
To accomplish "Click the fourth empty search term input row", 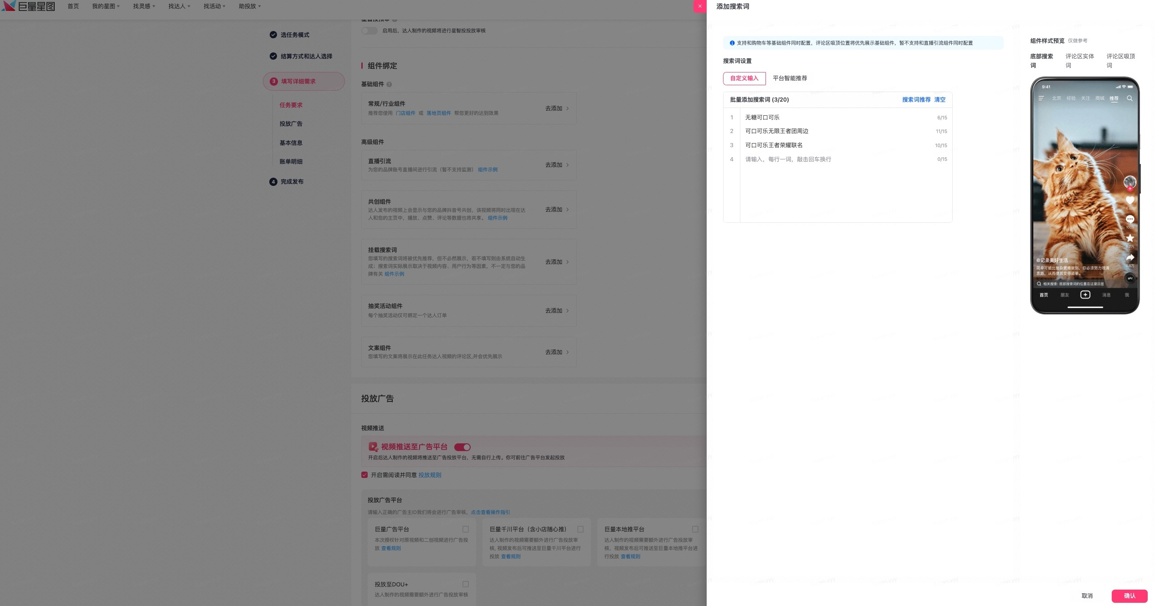I will [x=846, y=159].
